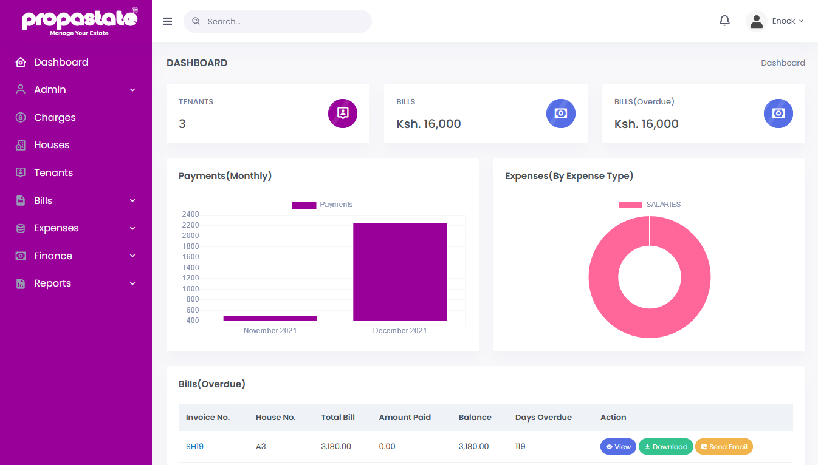This screenshot has height=465, width=818.
Task: Toggle the SALARIES legend in donut chart
Action: click(650, 205)
